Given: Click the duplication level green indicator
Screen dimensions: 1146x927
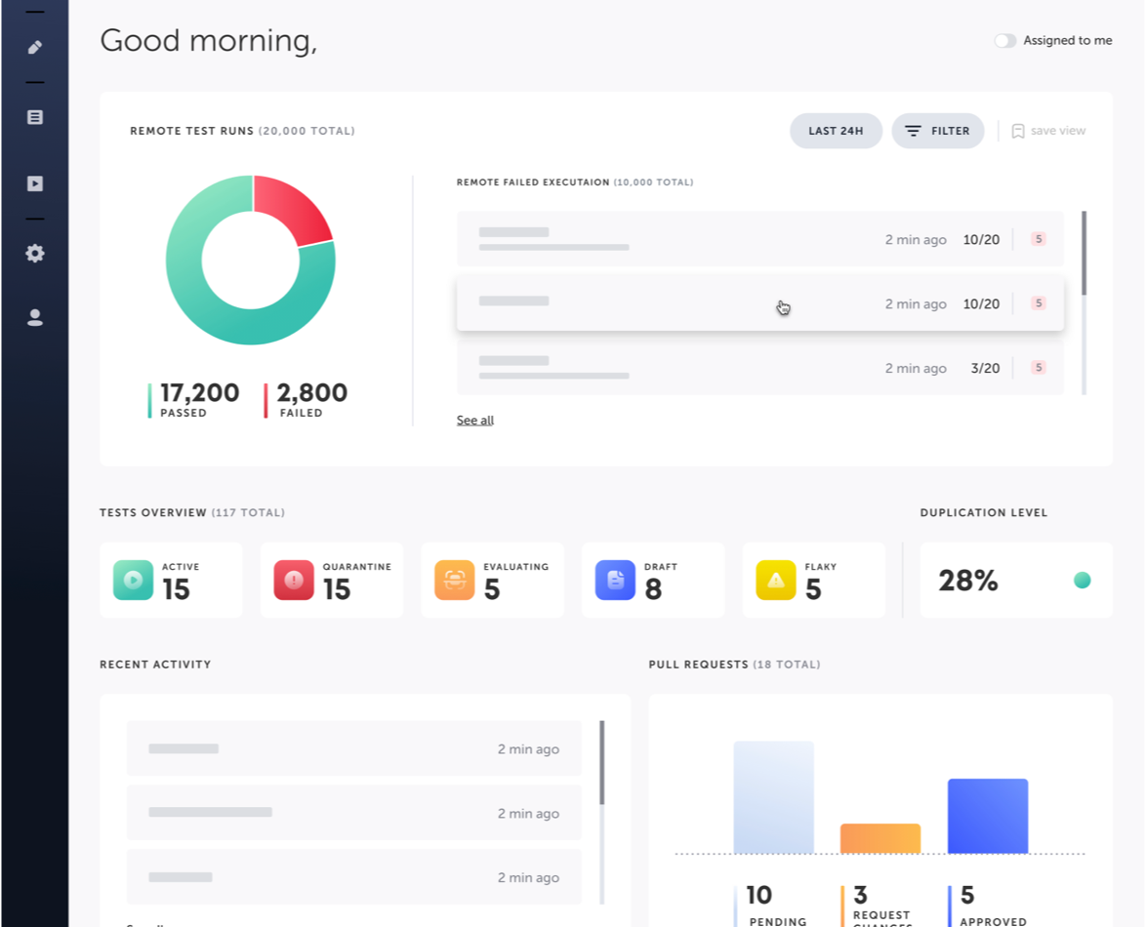Looking at the screenshot, I should pos(1083,580).
